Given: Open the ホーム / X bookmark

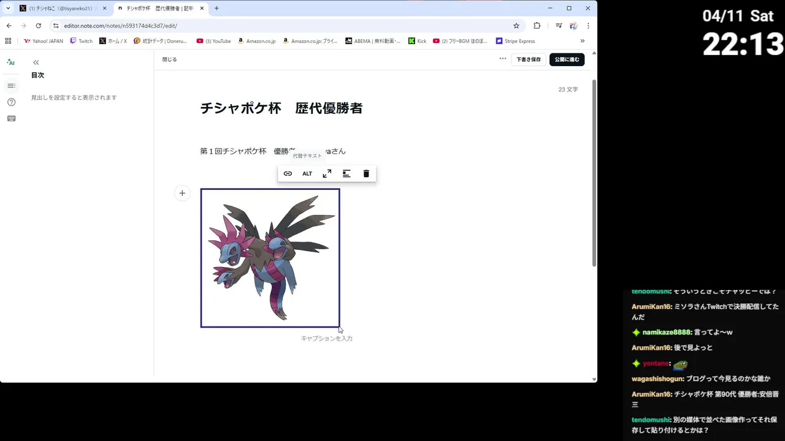Looking at the screenshot, I should coord(113,41).
